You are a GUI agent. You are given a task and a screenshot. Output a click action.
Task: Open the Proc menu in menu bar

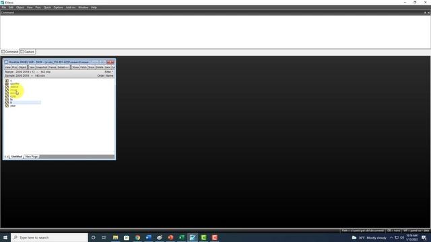[x=38, y=7]
